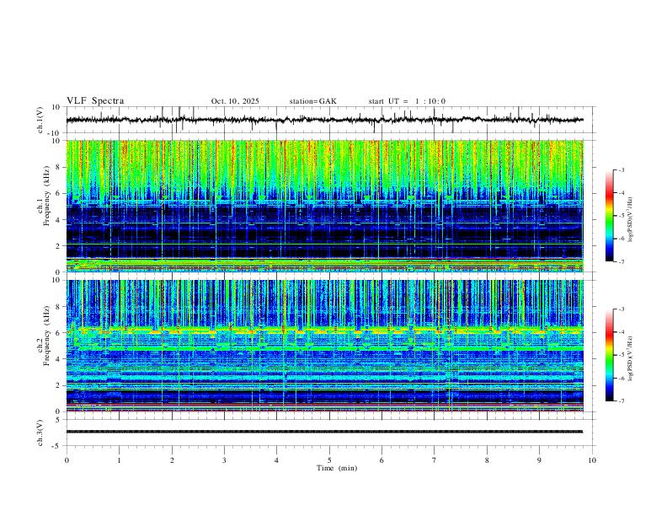Click the lower PSD color scale bar
Viewport: 667px width, 516px height.
point(609,355)
